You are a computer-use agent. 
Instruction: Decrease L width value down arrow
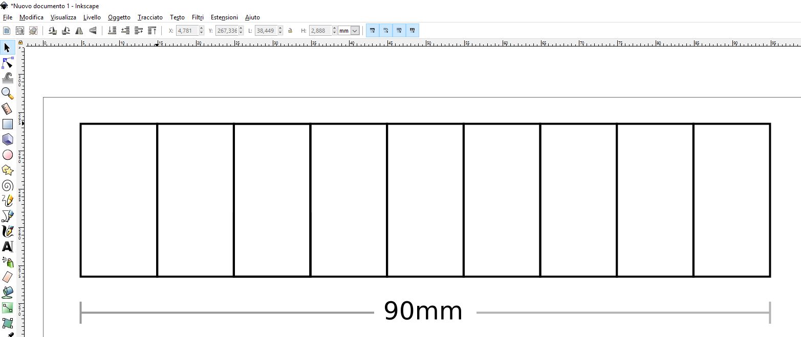[280, 33]
